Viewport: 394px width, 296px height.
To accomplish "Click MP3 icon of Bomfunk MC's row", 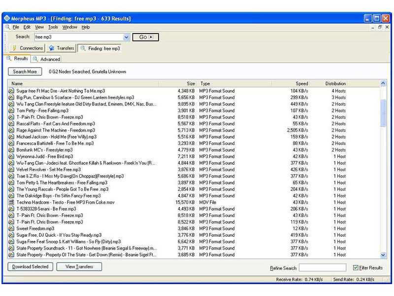I will [11, 150].
